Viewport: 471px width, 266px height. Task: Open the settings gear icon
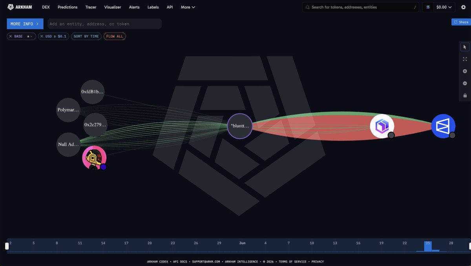[x=463, y=7]
